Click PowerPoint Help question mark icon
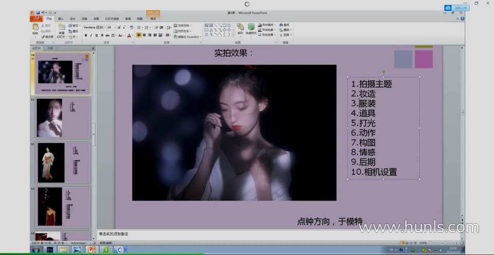Image resolution: width=494 pixels, height=255 pixels. tap(462, 19)
